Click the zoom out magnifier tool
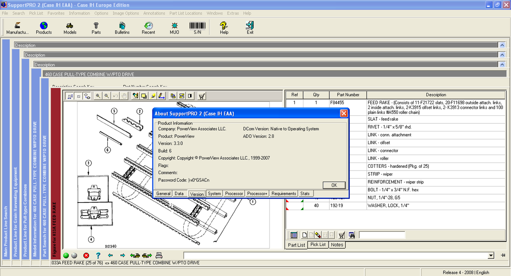 click(x=107, y=96)
